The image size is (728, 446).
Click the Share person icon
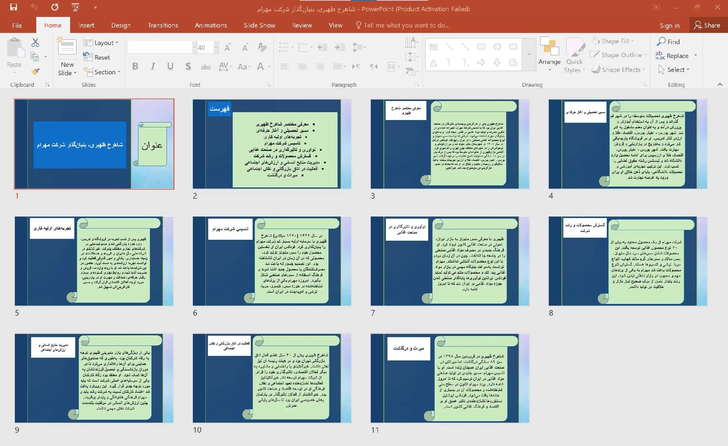[x=698, y=25]
